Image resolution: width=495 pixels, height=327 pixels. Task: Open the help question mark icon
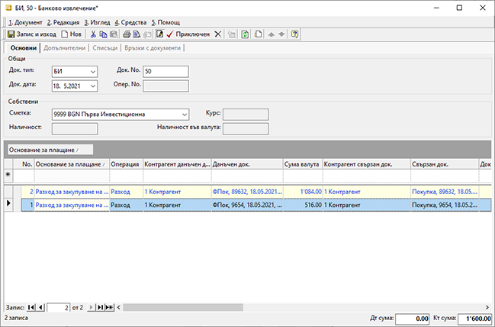pos(294,34)
